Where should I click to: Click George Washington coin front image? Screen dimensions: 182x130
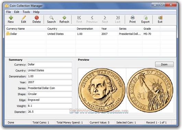102,90
